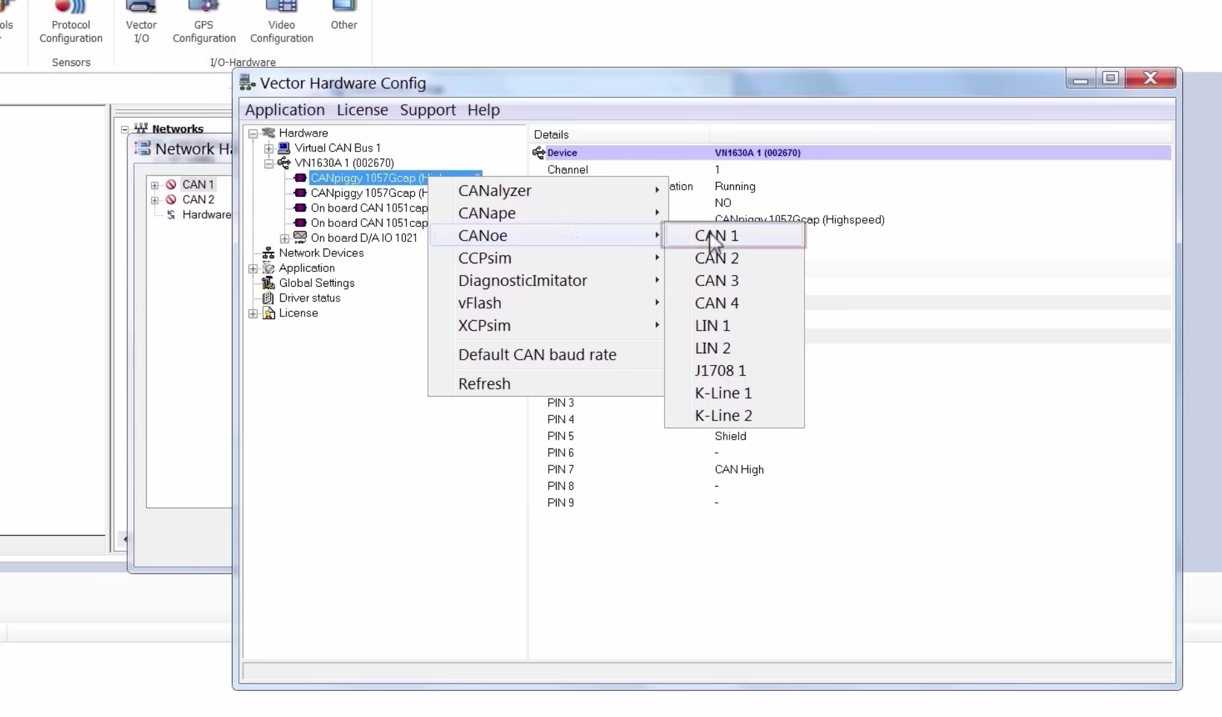This screenshot has width=1222, height=717.
Task: Select K-Line 1 in submenu
Action: click(735, 393)
